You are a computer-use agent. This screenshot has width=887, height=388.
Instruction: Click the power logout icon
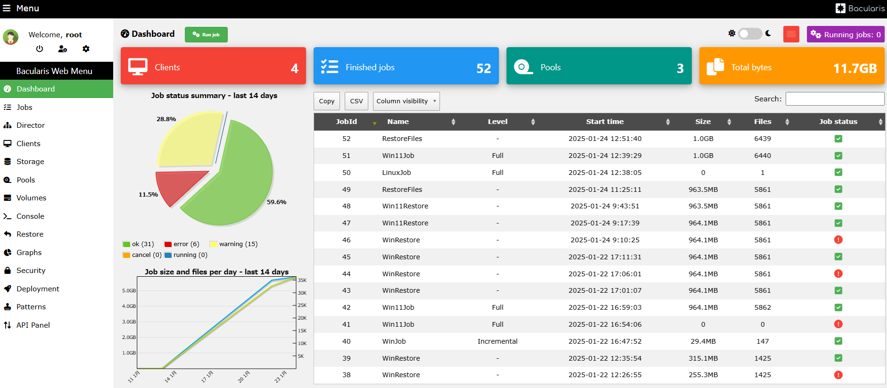(40, 49)
